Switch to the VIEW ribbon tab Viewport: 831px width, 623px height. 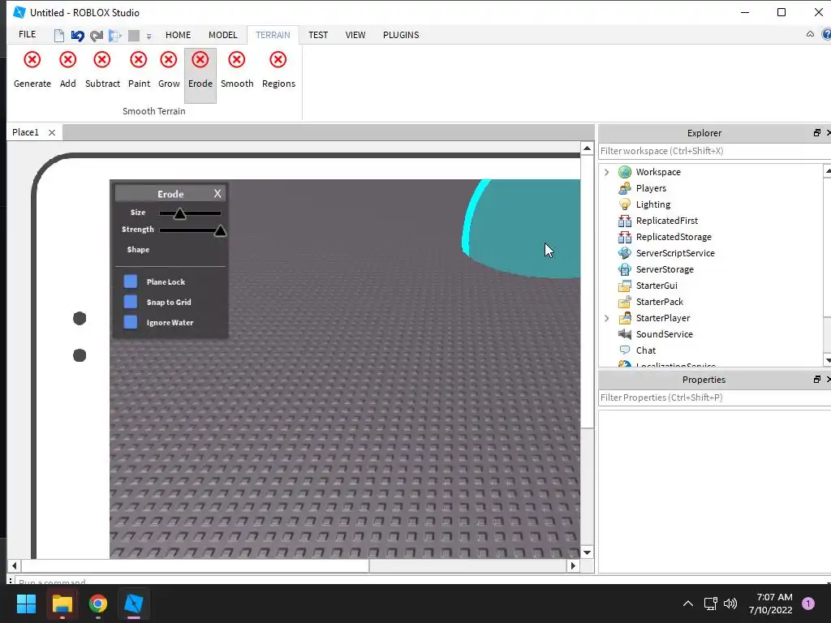coord(355,35)
